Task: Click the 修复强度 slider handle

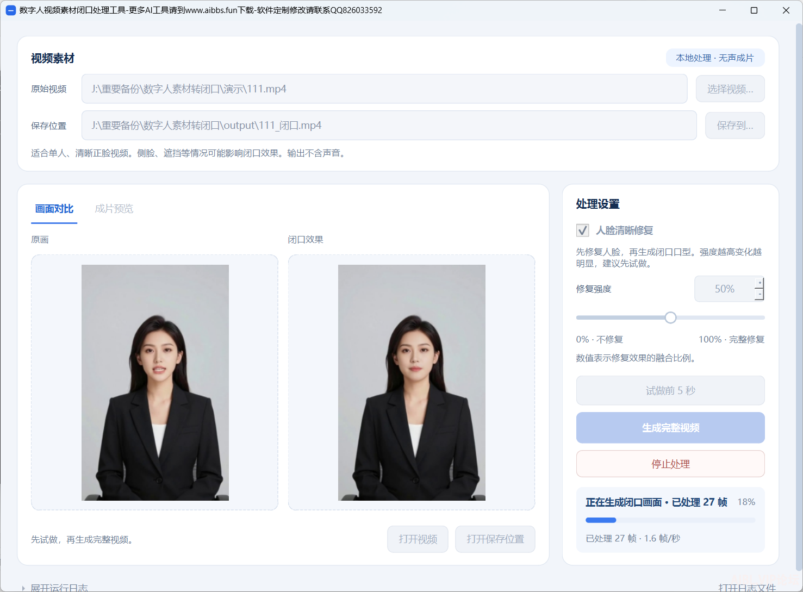Action: point(671,317)
